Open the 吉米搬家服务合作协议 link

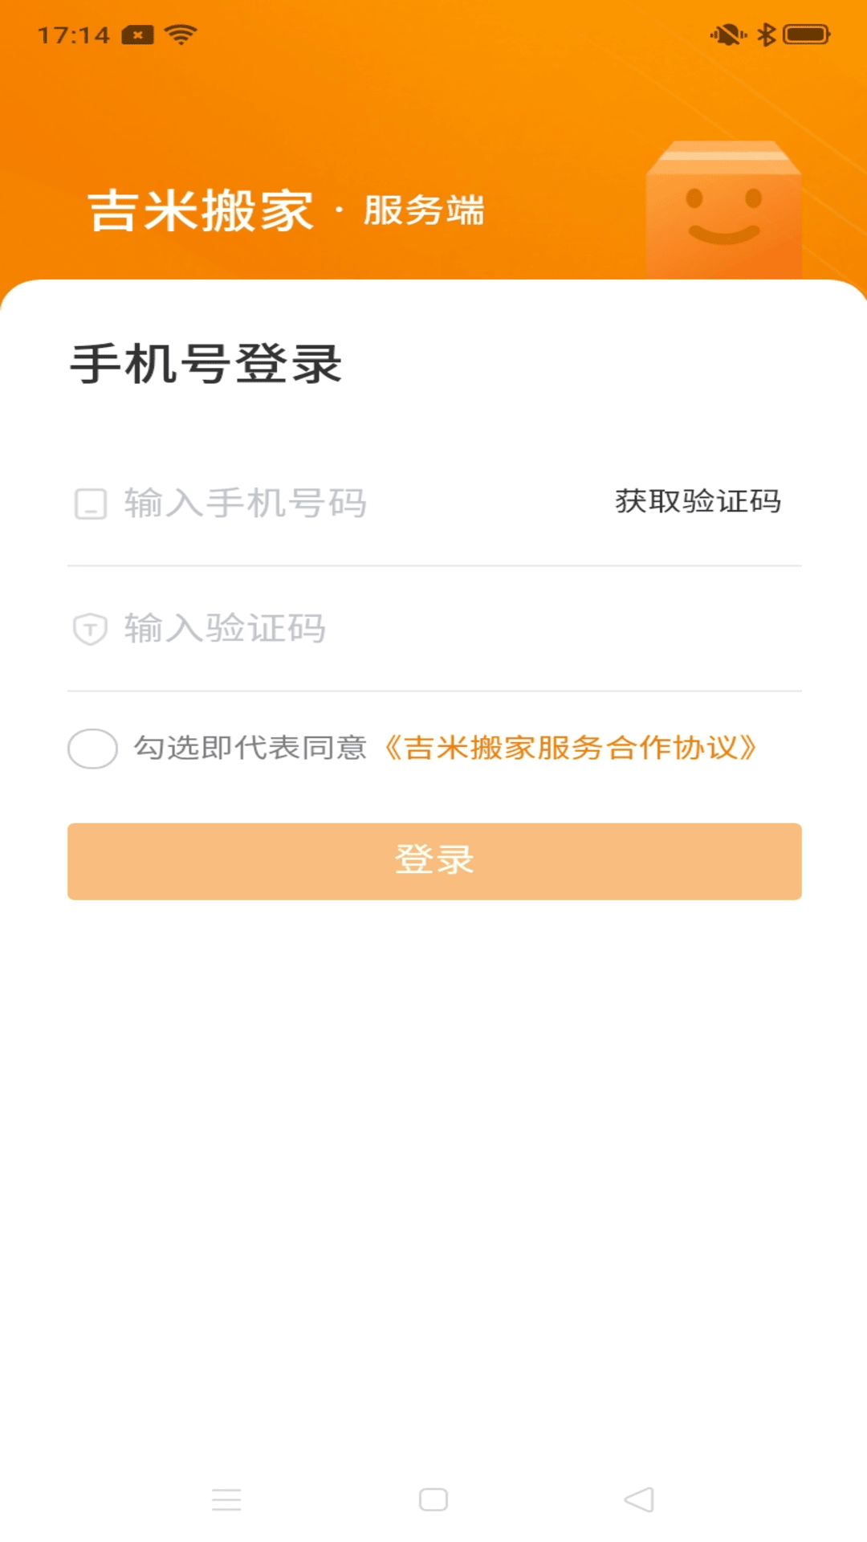point(570,749)
